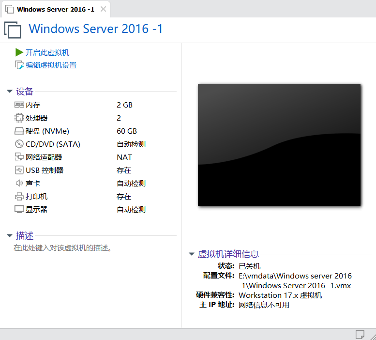Open the 处理器 processor entry
This screenshot has width=376, height=340.
point(37,118)
